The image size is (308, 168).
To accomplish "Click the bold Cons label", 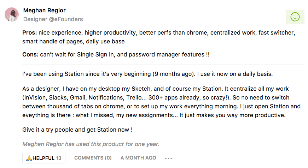I will tap(30, 54).
